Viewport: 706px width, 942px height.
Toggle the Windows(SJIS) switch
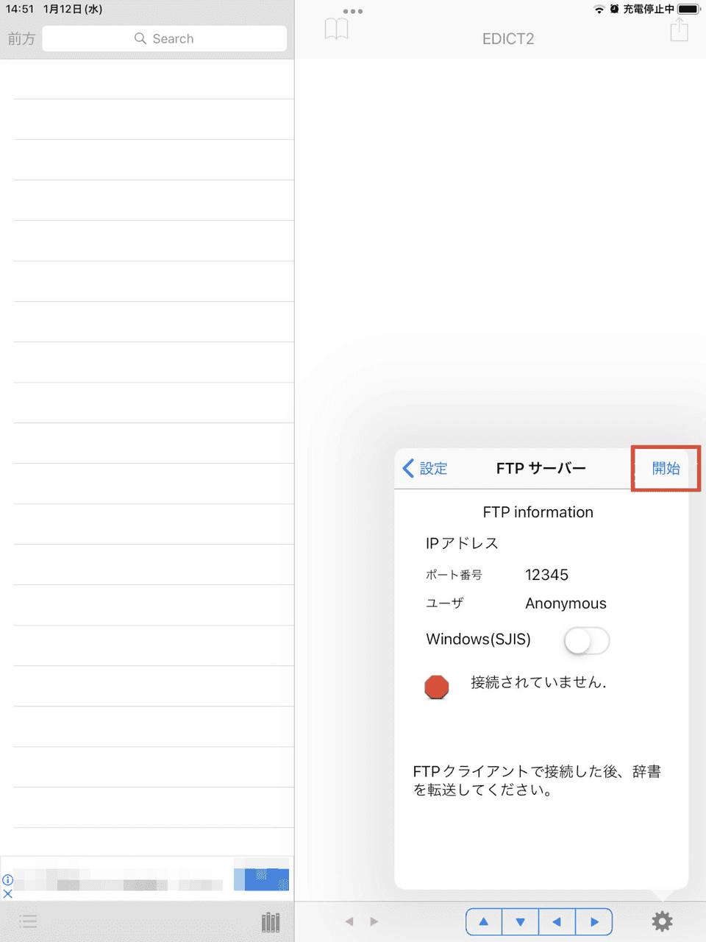586,641
